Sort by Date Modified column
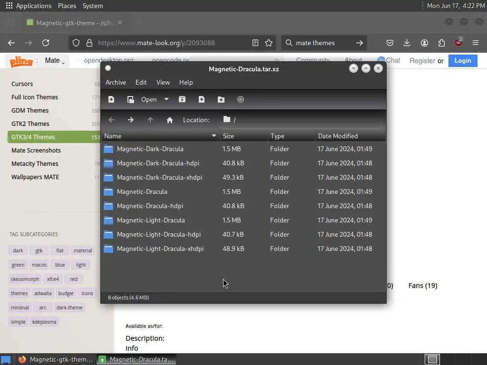This screenshot has width=487, height=365. (x=351, y=136)
